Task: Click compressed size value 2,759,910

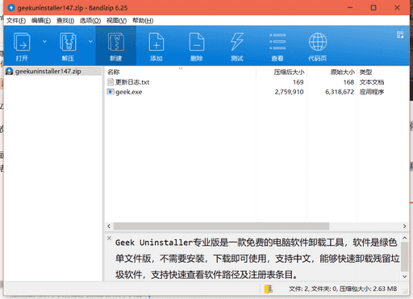Action: (x=289, y=92)
